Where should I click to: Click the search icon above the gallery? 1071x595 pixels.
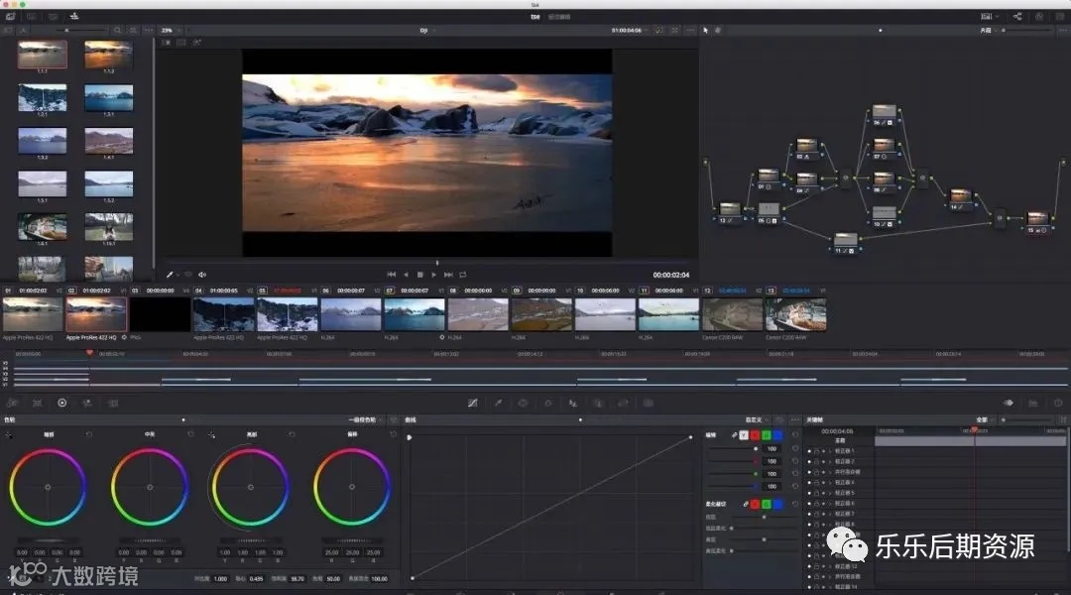point(118,31)
